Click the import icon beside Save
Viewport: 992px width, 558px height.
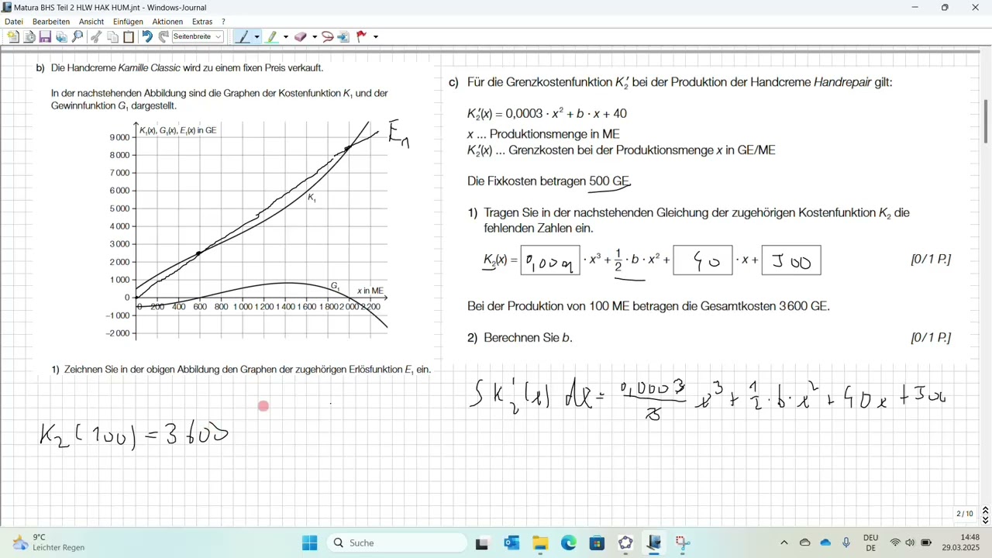coord(62,36)
